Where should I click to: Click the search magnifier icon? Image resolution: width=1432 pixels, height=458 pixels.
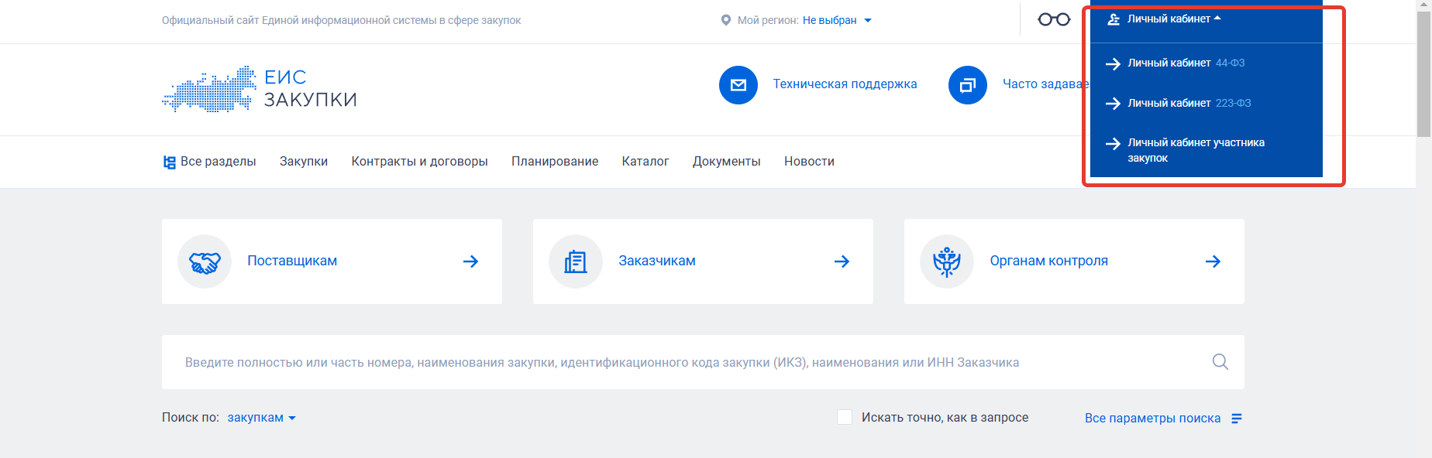click(1220, 361)
